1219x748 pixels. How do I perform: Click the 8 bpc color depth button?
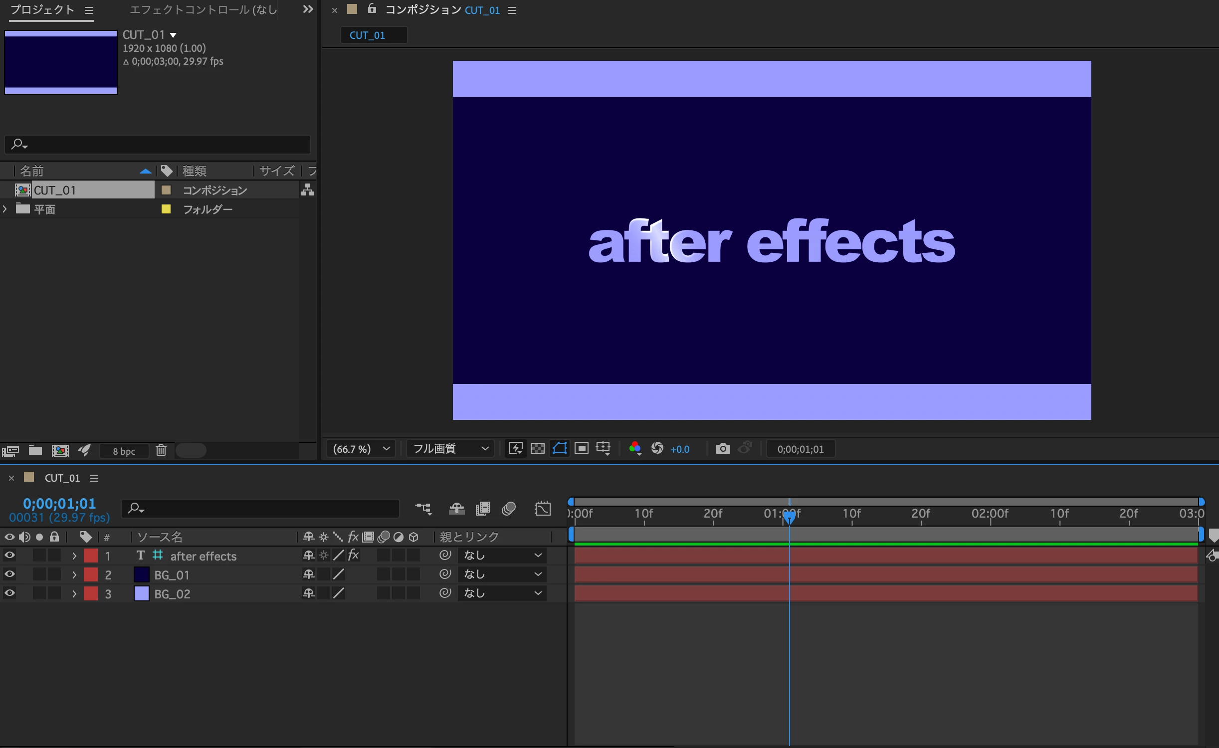[x=124, y=451]
